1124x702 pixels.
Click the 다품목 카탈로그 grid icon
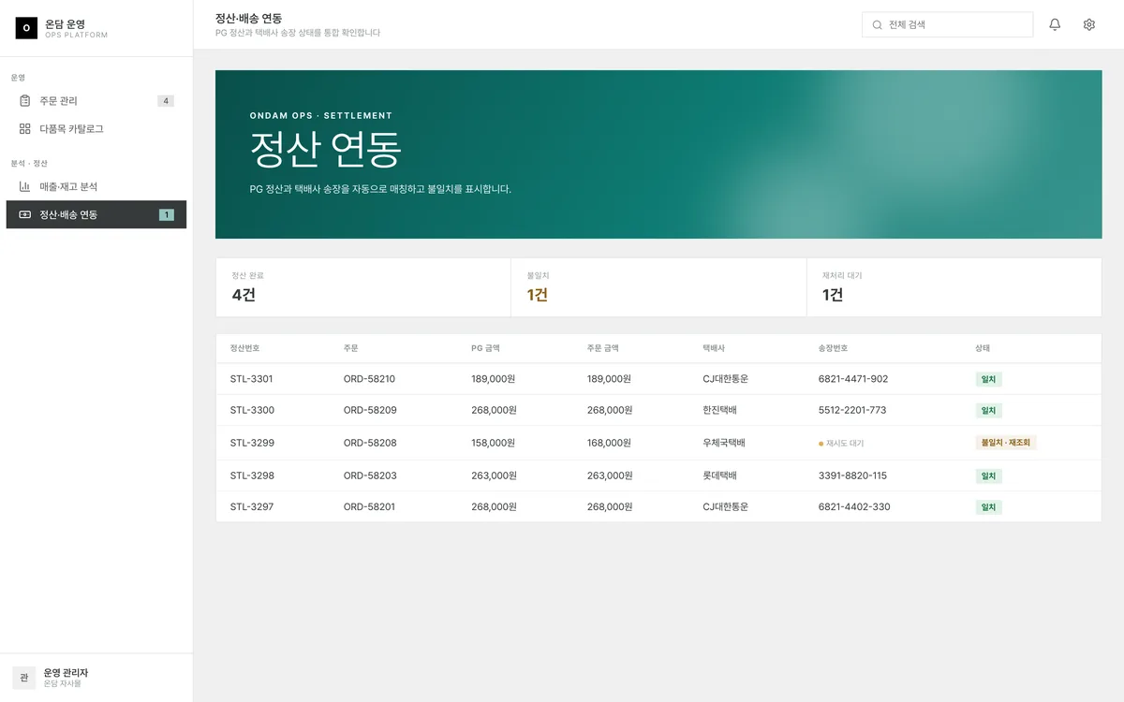point(25,129)
